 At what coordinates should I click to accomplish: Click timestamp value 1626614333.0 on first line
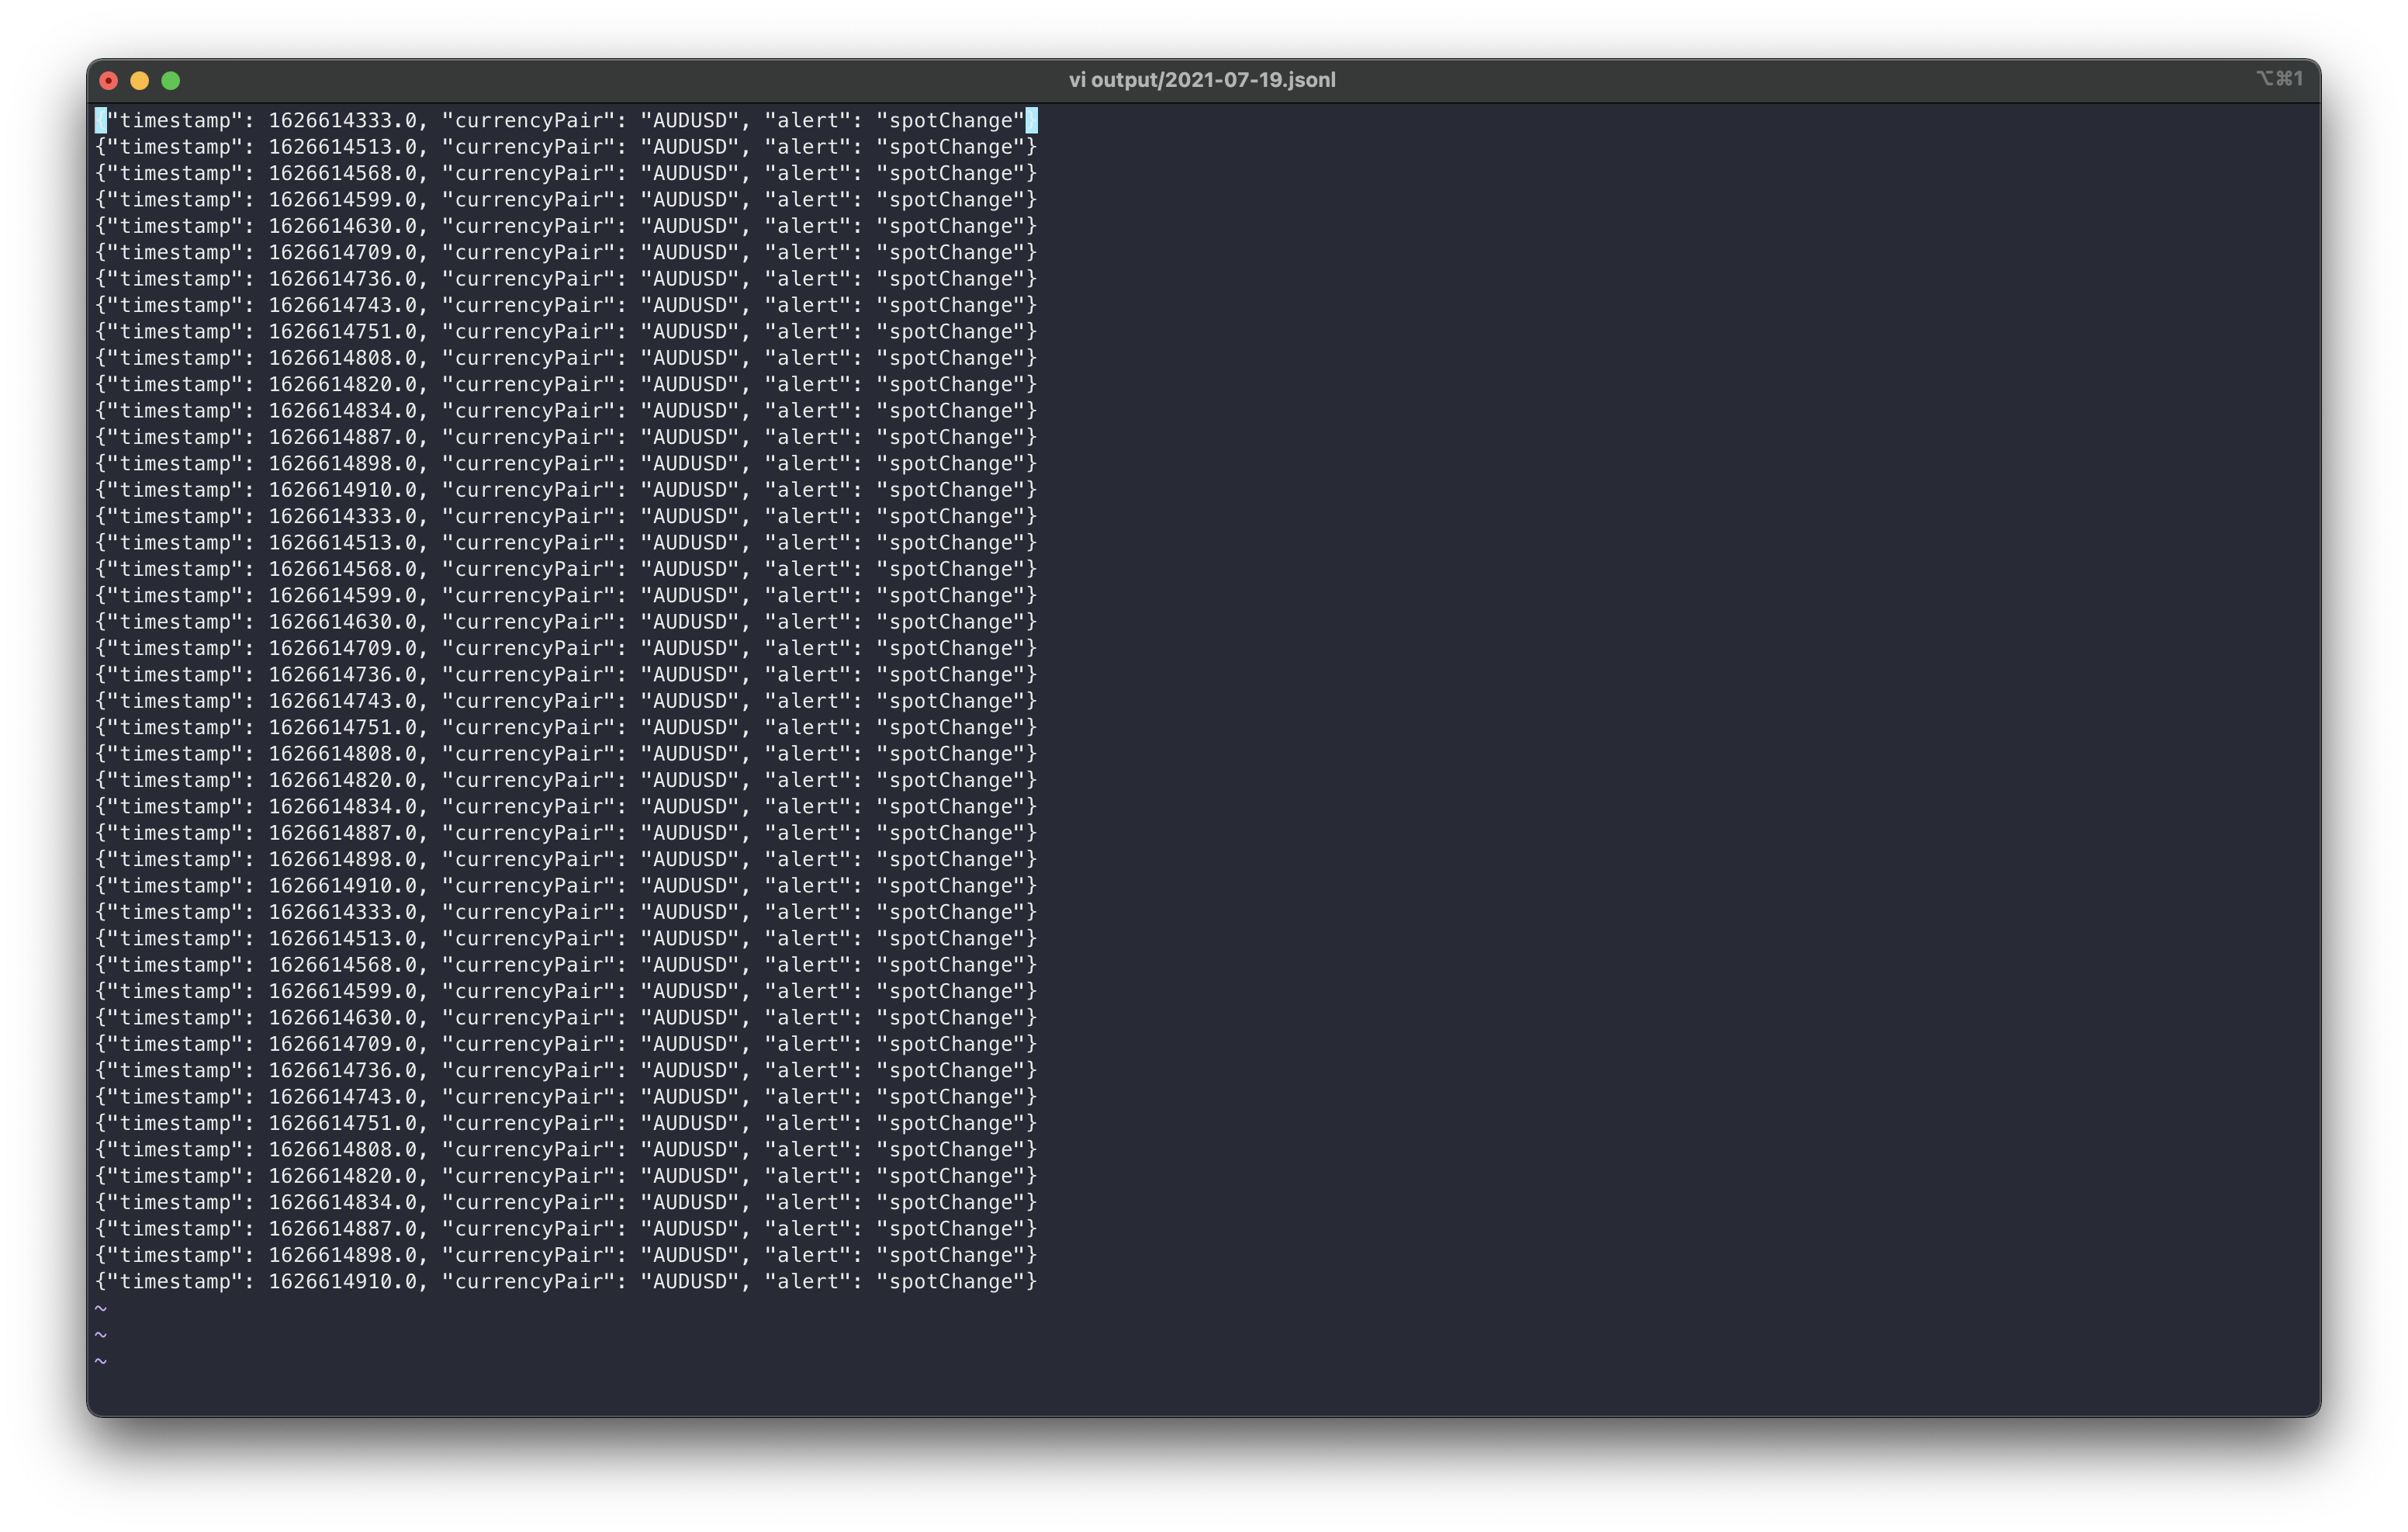click(x=342, y=121)
